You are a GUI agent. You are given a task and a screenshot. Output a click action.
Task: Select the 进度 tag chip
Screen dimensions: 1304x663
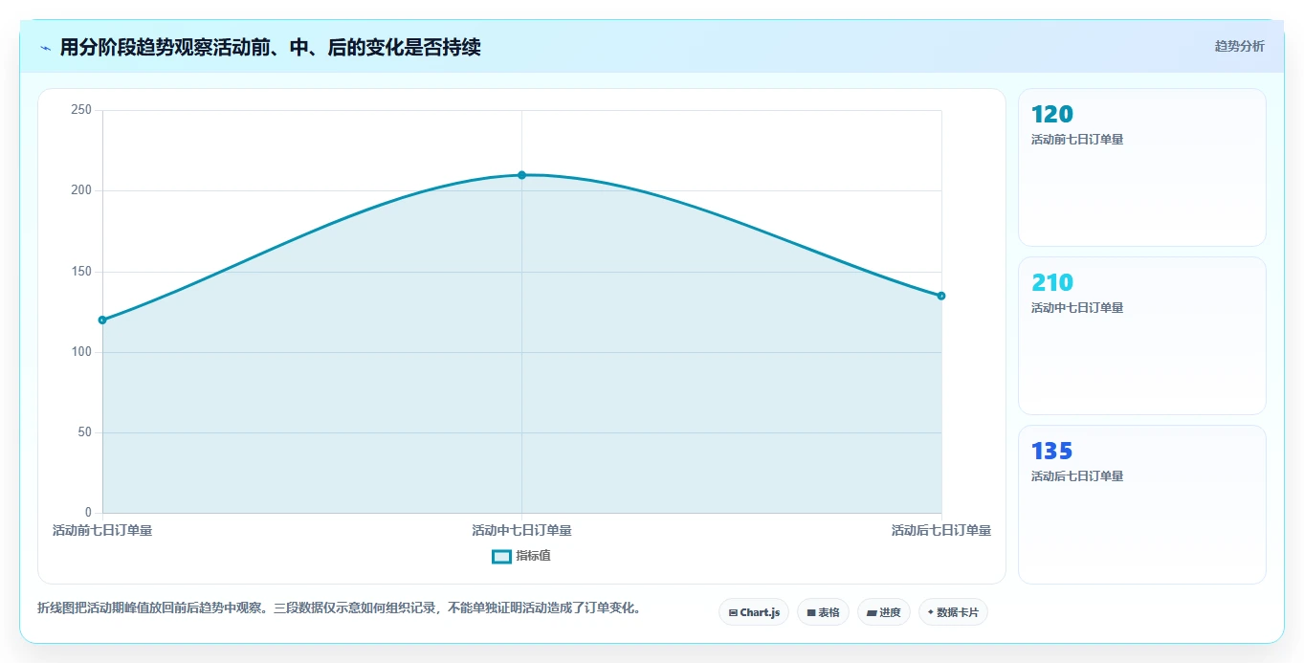tap(884, 612)
